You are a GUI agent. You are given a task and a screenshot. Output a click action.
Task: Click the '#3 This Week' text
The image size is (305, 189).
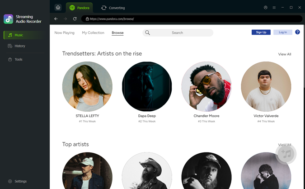point(206,121)
